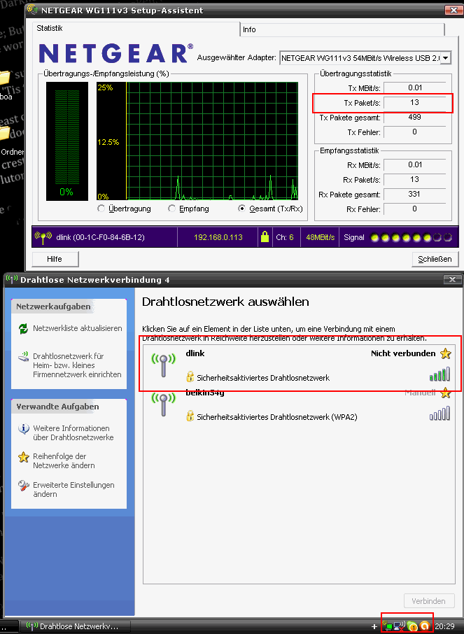Click the green signal bars of dlink
Image resolution: width=464 pixels, height=634 pixels.
tap(440, 374)
